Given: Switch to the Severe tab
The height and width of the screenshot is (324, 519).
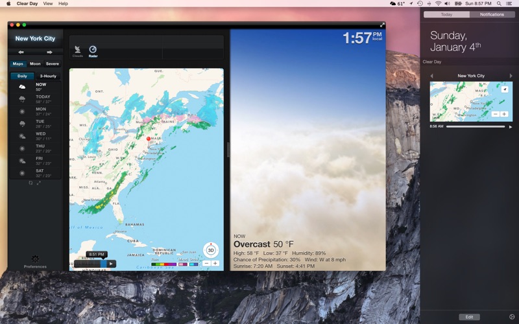Looking at the screenshot, I should point(53,64).
